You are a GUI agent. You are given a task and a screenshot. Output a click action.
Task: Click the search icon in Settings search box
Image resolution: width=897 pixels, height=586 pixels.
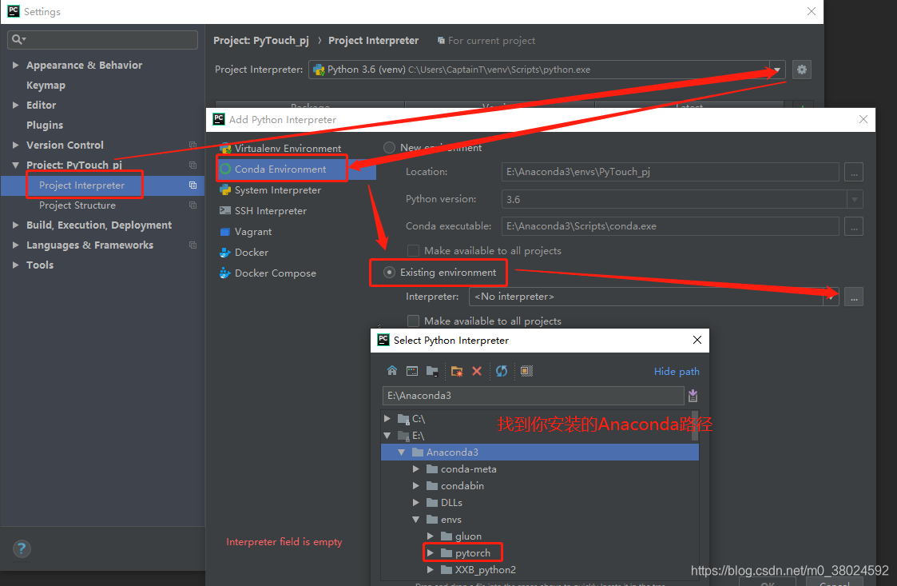click(18, 39)
